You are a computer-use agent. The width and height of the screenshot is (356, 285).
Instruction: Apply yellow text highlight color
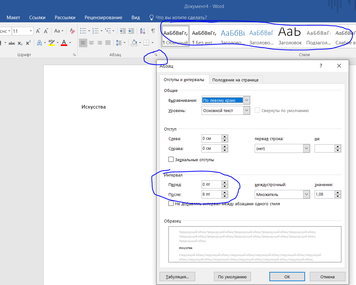tap(52, 43)
